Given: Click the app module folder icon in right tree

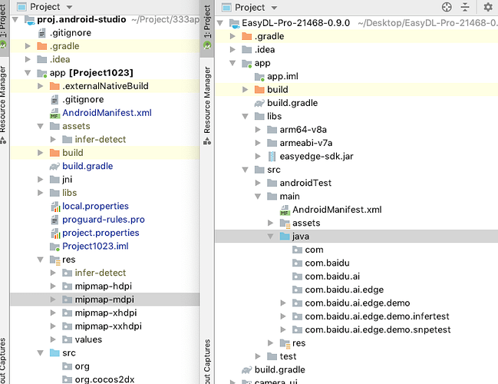Looking at the screenshot, I should (x=247, y=63).
